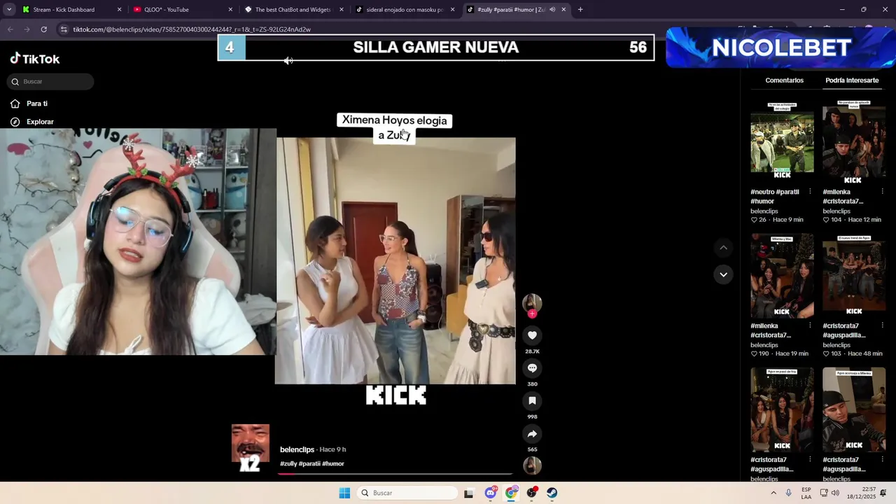Follow creator via red plus badge
Image resolution: width=896 pixels, height=504 pixels.
tap(532, 314)
